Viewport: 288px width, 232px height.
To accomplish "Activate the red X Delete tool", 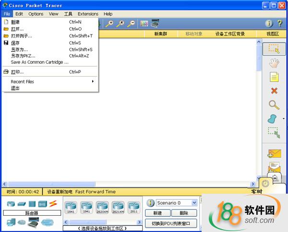I will [274, 91].
